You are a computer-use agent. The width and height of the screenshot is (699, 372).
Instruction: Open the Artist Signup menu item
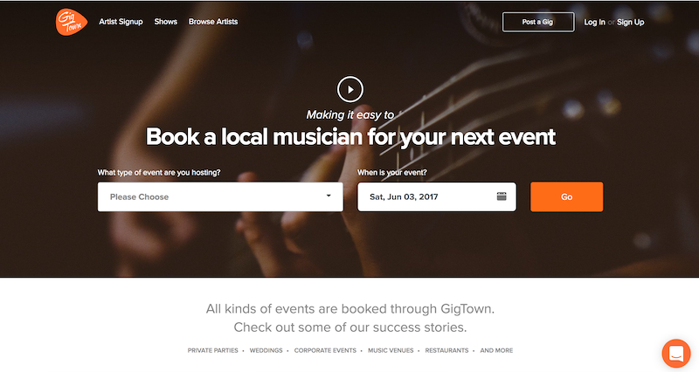pyautogui.click(x=121, y=21)
